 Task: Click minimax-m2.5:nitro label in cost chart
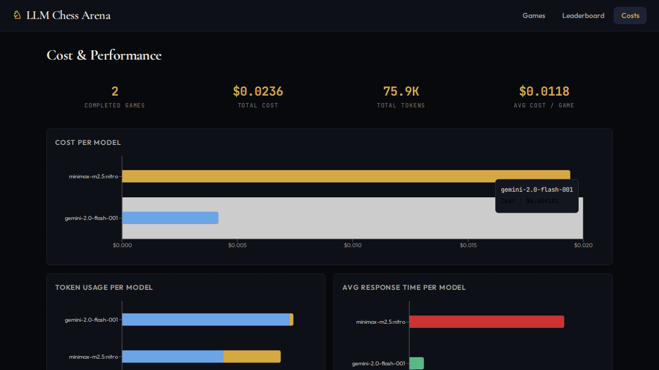(94, 176)
